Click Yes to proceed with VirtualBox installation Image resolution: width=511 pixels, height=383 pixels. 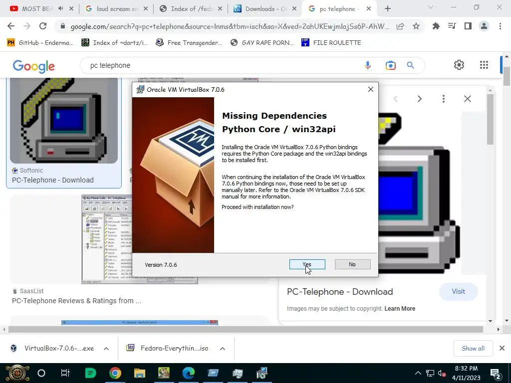click(307, 264)
